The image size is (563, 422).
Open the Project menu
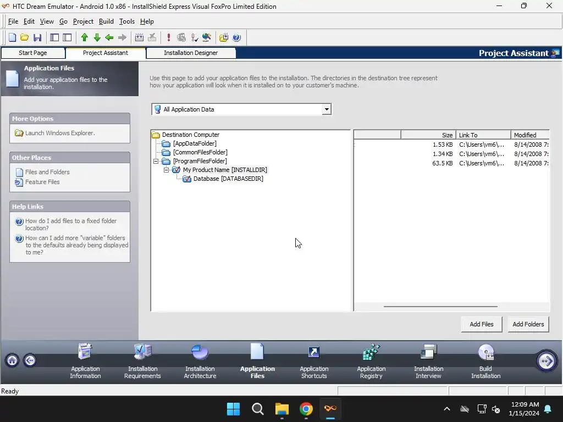coord(83,21)
